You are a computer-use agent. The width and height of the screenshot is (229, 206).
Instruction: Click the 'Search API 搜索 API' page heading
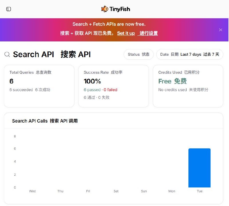52,54
